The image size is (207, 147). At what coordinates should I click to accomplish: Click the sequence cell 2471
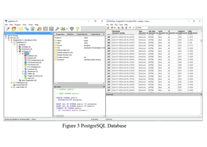(x=183, y=54)
